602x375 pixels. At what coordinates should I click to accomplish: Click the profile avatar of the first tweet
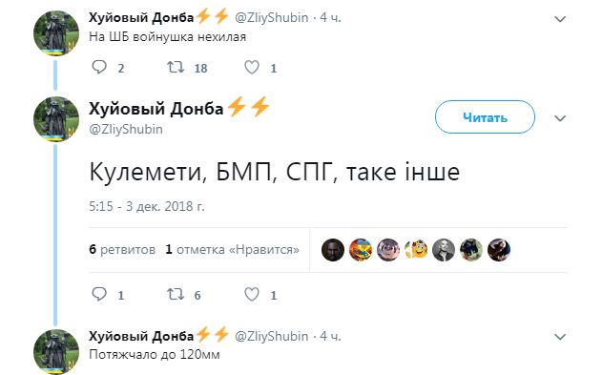[x=56, y=33]
